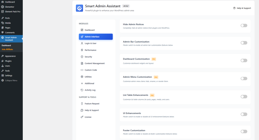The image size is (259, 140).
Task: Click the 'Hide Admin Notices' title text
Action: pos(133,24)
